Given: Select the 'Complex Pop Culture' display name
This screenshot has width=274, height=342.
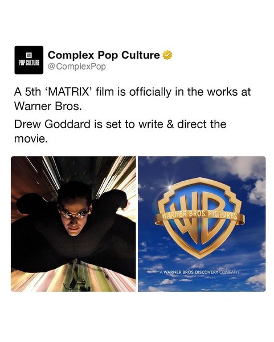Looking at the screenshot, I should tap(104, 55).
